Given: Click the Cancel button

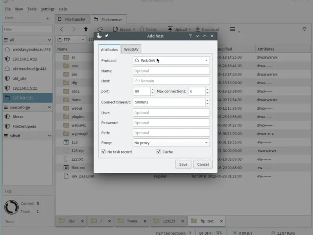Looking at the screenshot, I should tap(203, 164).
